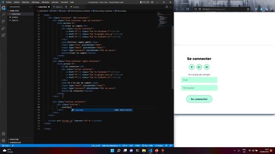Click UTF-8 encoding in status bar
This screenshot has width=275, height=154.
coord(125,145)
